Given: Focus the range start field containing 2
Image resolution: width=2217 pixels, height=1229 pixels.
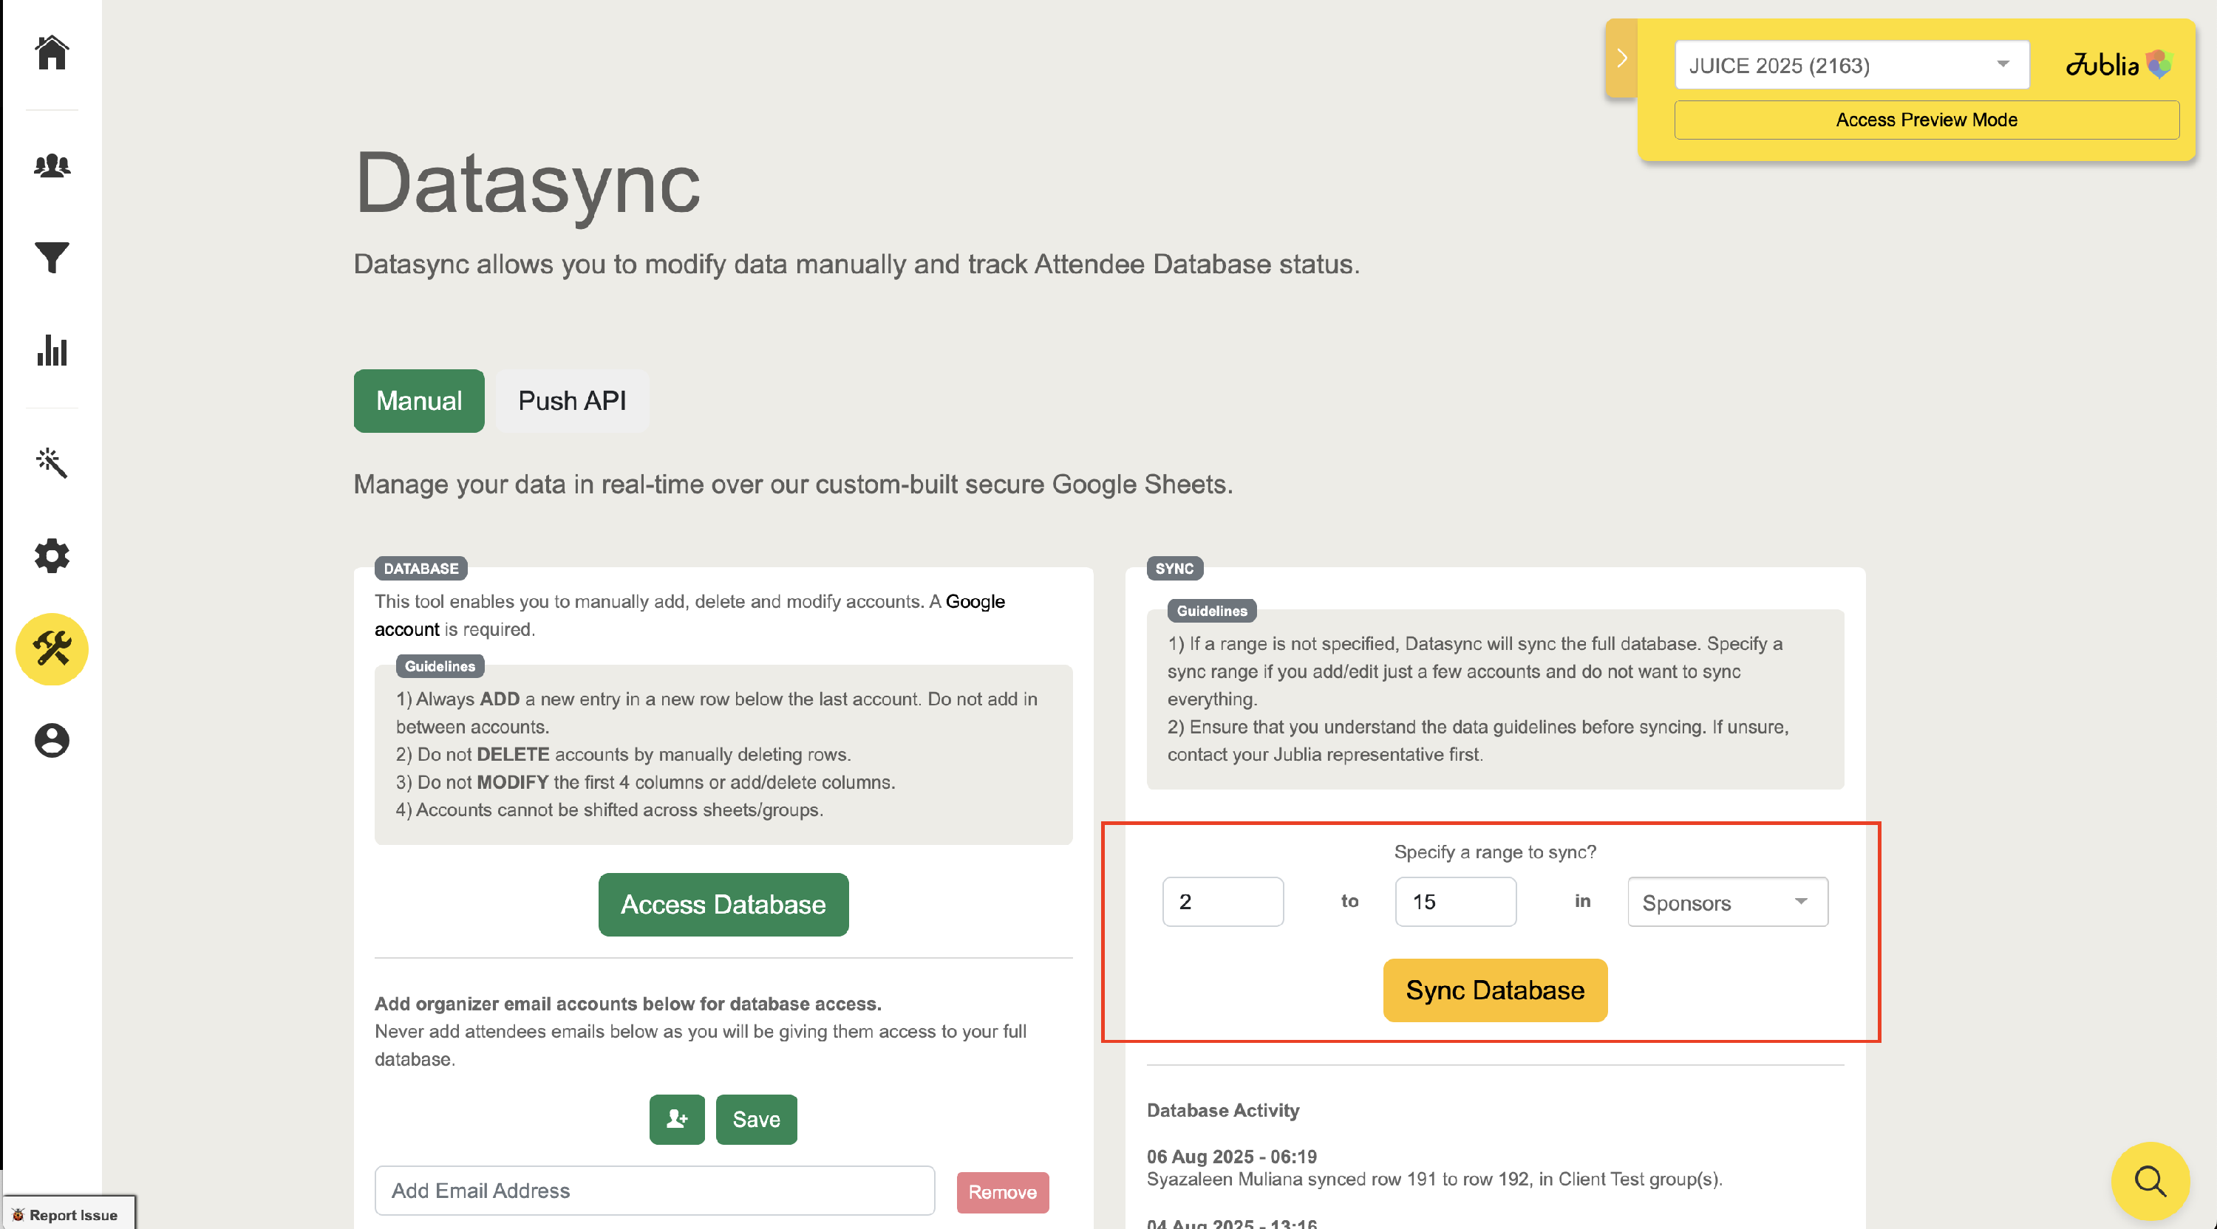Looking at the screenshot, I should [1222, 903].
